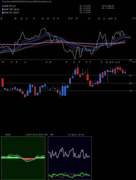Click the '<-Lows' marker label

[x=134, y=62]
